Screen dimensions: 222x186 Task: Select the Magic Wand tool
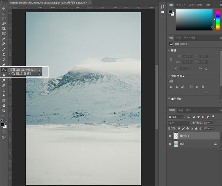pyautogui.click(x=4, y=23)
